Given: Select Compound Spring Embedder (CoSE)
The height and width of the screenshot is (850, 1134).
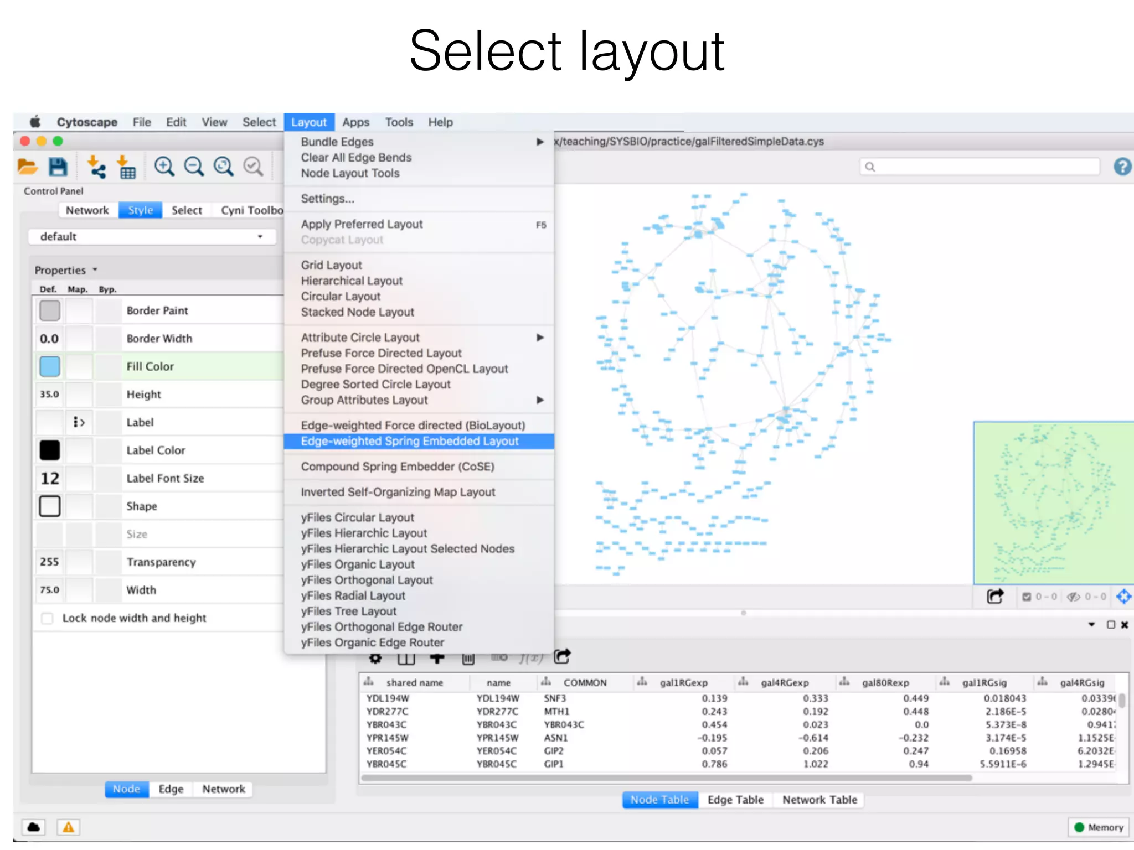Looking at the screenshot, I should coord(419,467).
